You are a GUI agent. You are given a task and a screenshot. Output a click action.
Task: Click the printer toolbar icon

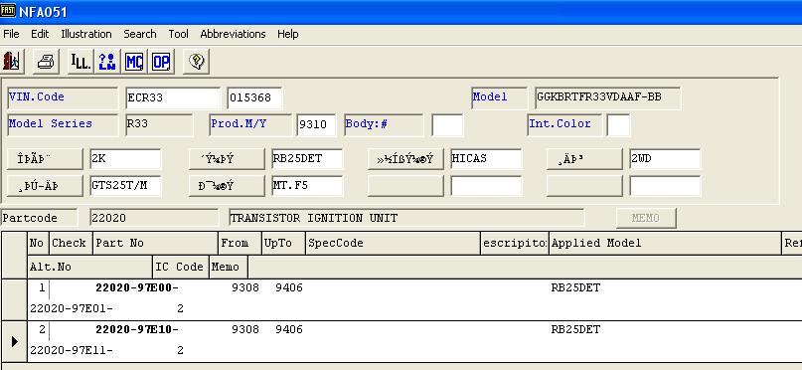(x=46, y=62)
